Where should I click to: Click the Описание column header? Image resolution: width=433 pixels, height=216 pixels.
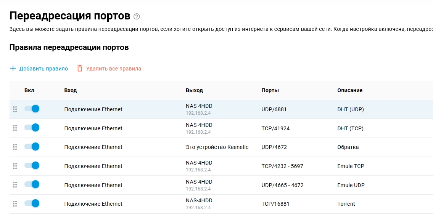point(350,90)
